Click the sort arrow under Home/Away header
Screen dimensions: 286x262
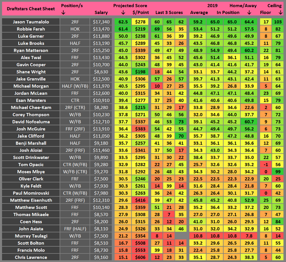tap(249, 12)
